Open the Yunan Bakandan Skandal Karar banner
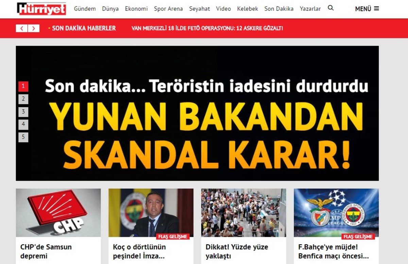Viewport: 408px width, 264px height. (197, 113)
